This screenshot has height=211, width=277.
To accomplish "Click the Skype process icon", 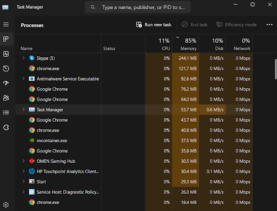I will (x=32, y=58).
